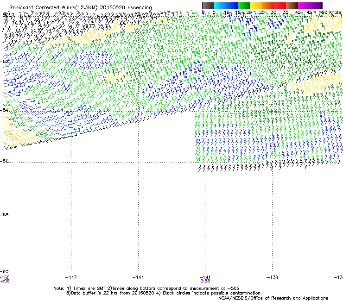This screenshot has height=301, width=343.
Task: Click the gray 0-5 knots legend swatch
Action: tap(208, 6)
